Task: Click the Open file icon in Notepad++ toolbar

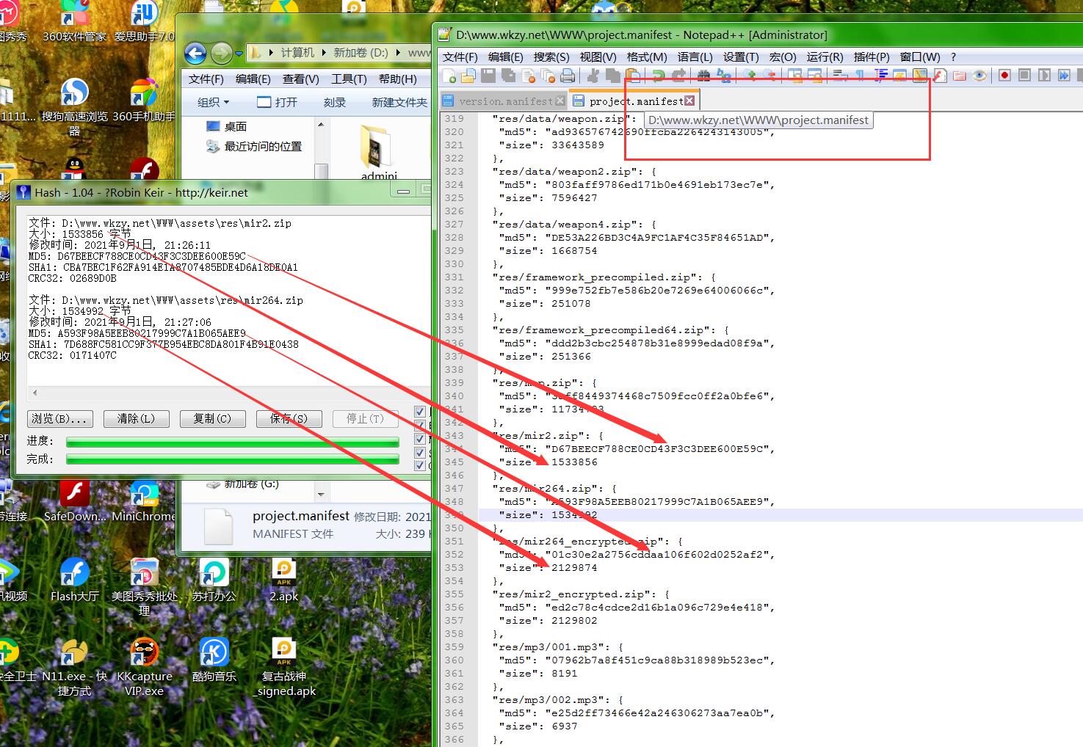Action: coord(468,76)
